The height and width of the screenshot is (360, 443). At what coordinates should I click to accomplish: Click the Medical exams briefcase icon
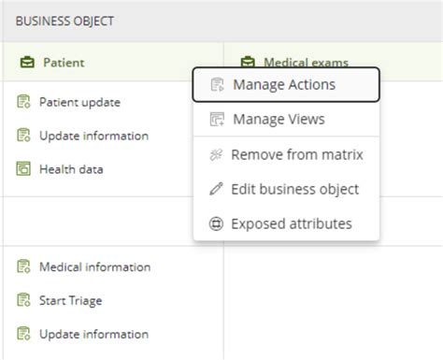(x=248, y=62)
